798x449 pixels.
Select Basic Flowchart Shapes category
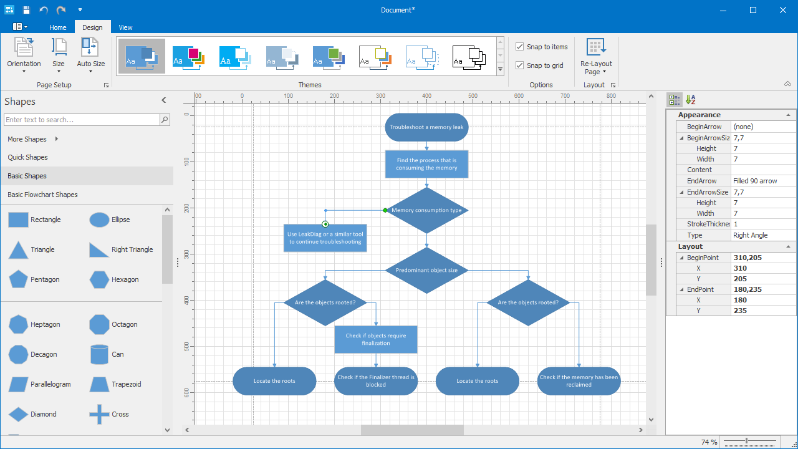tap(87, 195)
